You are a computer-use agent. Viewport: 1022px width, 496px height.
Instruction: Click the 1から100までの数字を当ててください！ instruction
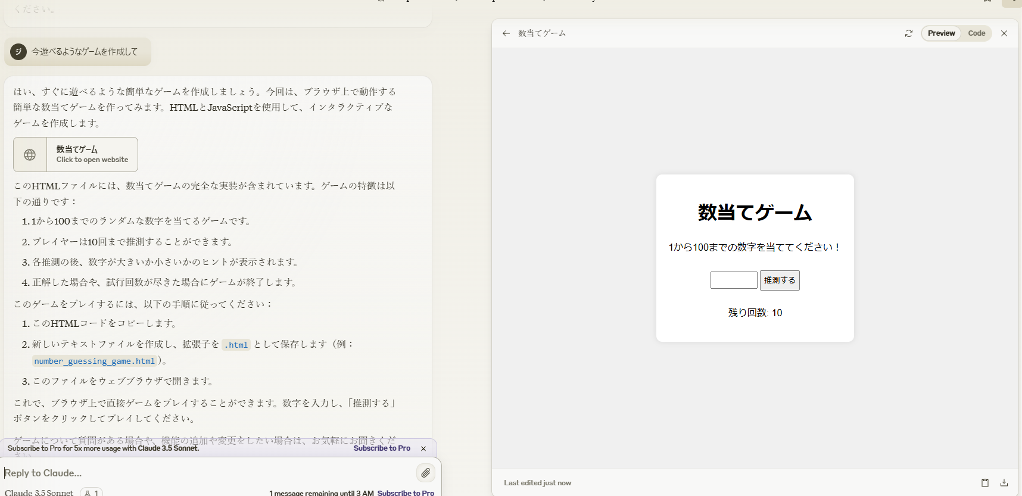coord(755,247)
